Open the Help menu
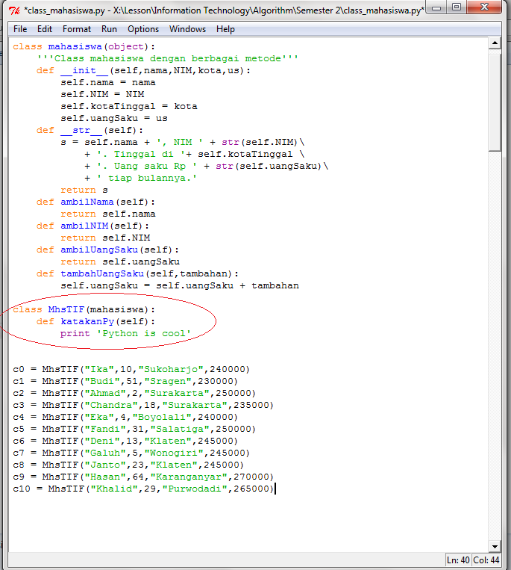Image resolution: width=511 pixels, height=570 pixels. 225,29
